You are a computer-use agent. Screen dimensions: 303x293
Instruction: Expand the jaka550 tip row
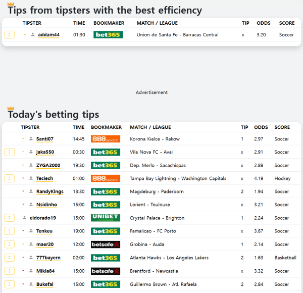(x=9, y=152)
